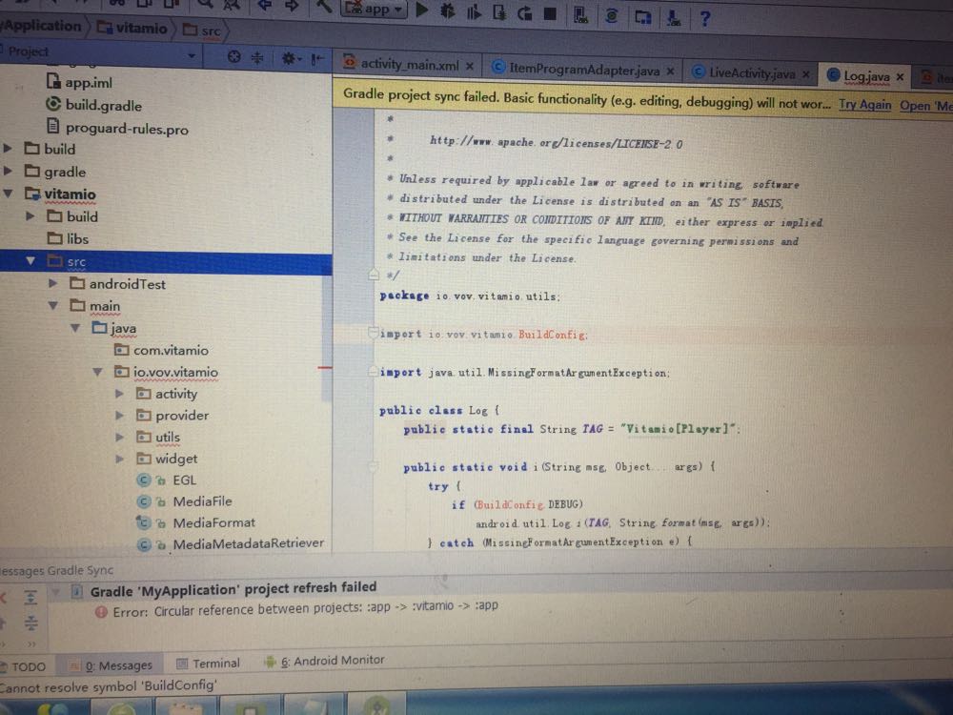Click the Make Project hammer icon
The image size is (953, 715).
point(323,7)
